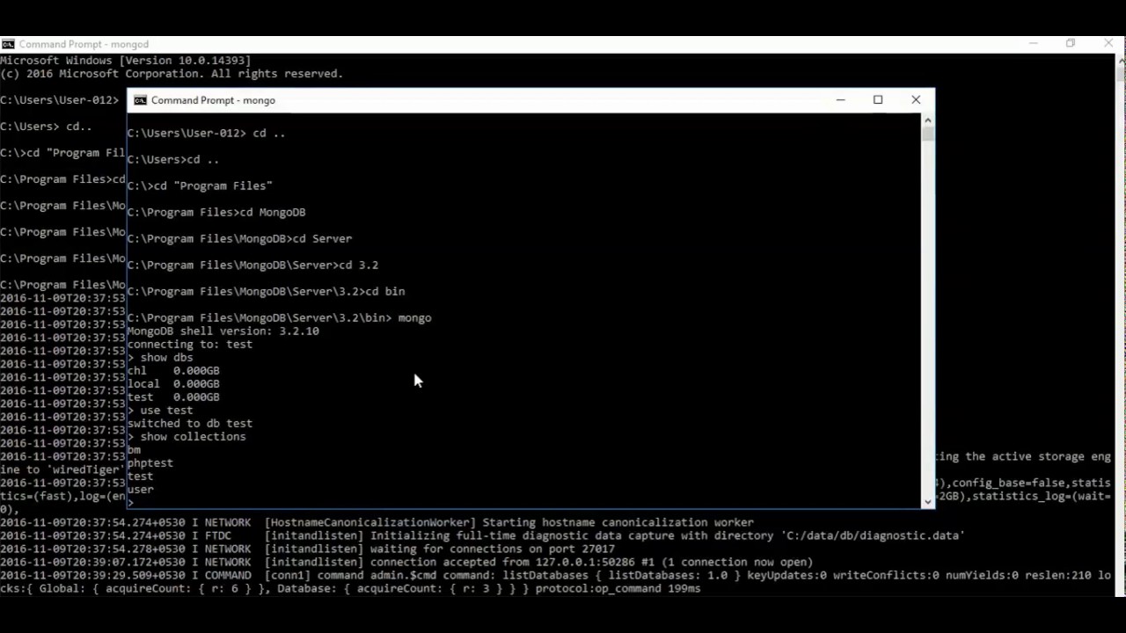Click the "> show collections" command

coord(186,437)
